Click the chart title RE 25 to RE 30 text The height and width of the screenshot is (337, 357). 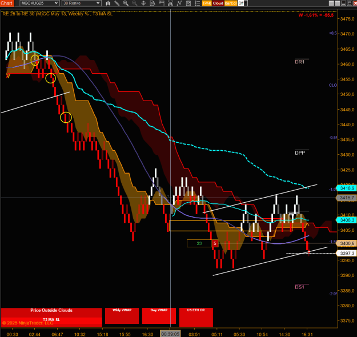(58, 14)
